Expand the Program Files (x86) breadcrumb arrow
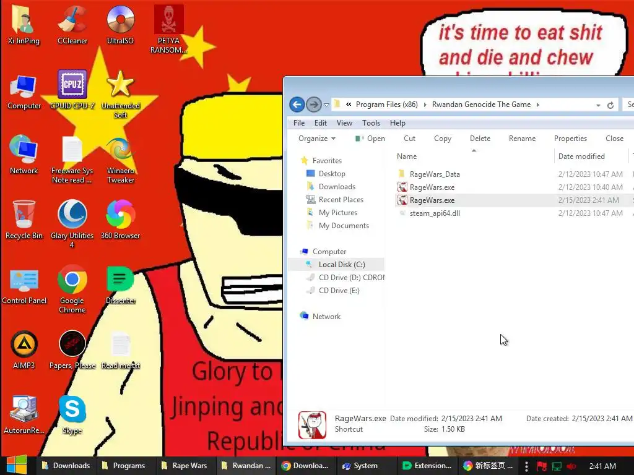Viewport: 634px width, 475px height. 425,105
